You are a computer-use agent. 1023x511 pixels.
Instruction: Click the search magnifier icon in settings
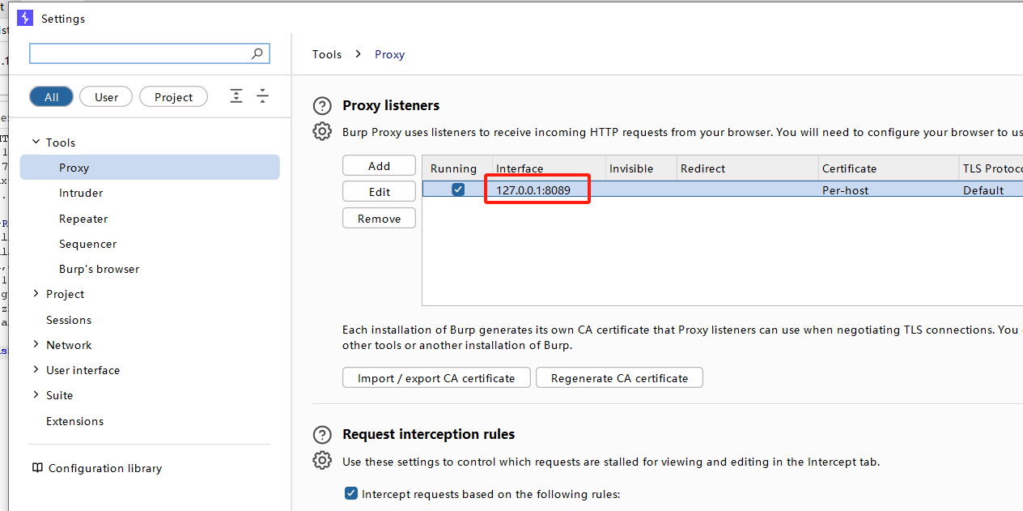tap(257, 53)
